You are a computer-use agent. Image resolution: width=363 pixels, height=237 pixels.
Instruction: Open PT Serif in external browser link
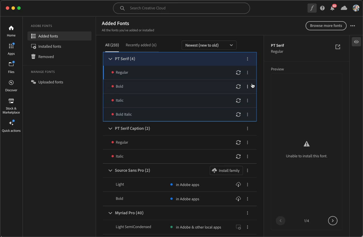pyautogui.click(x=338, y=47)
